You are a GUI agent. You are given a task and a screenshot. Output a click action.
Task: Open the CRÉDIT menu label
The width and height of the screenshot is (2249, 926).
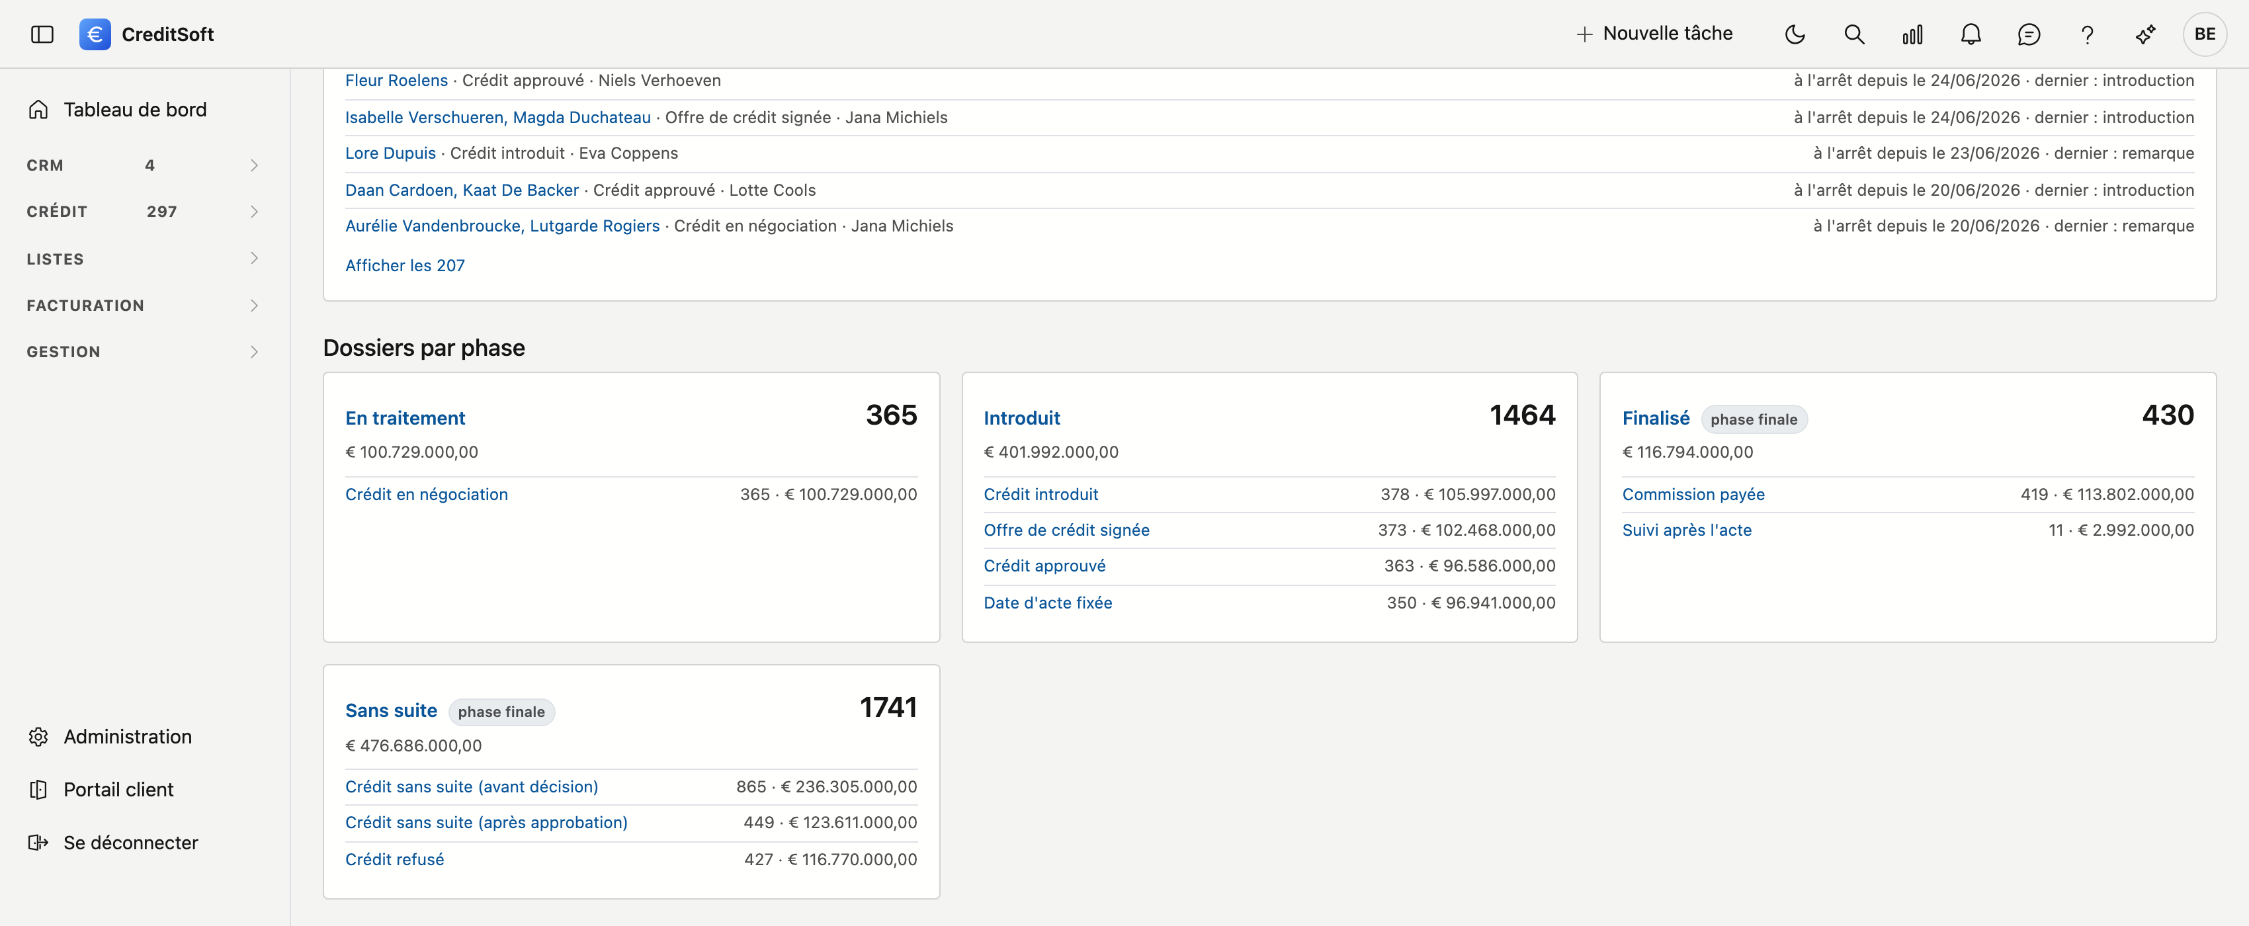pos(57,211)
